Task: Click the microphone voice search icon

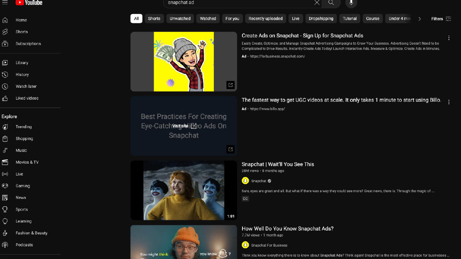Action: pos(351,3)
